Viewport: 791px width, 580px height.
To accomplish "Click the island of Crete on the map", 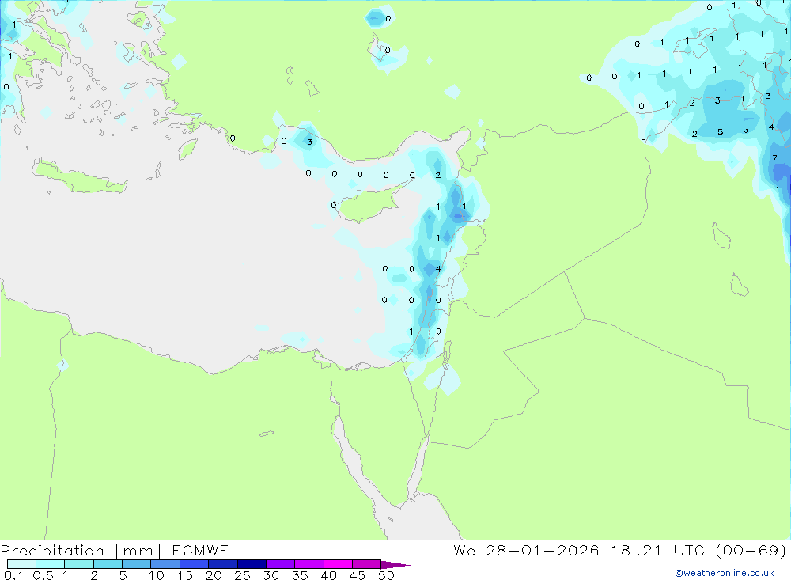I will (x=81, y=178).
